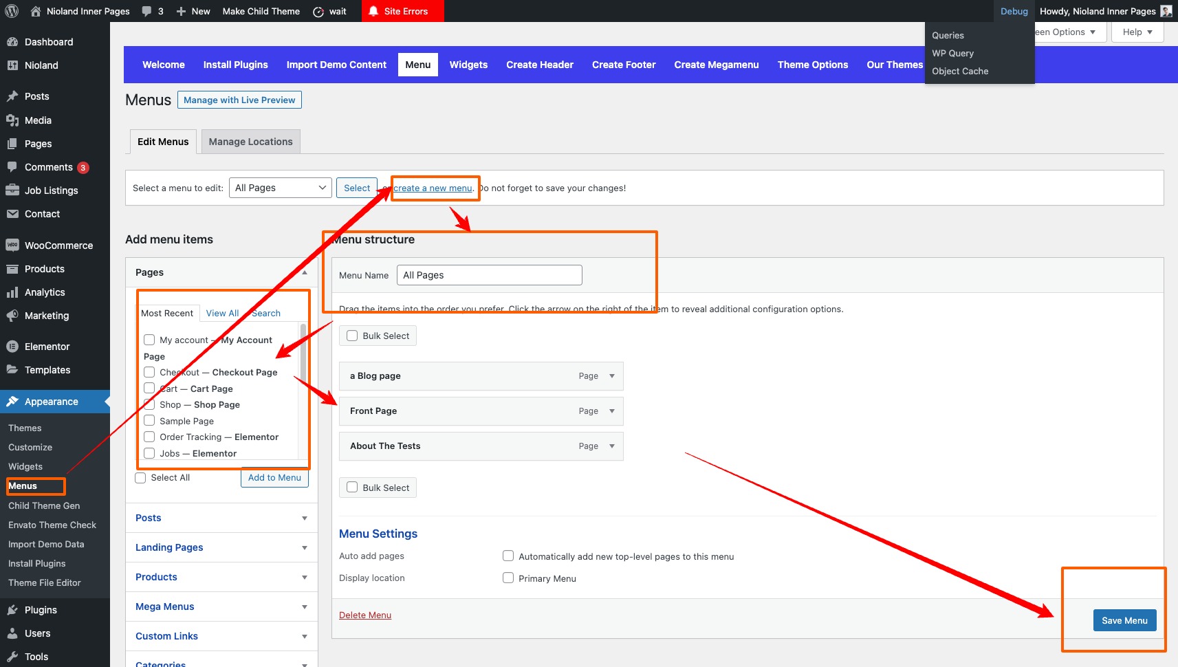Open the menu selection dropdown showing All Pages
Screen dimensions: 1178x667
coord(281,188)
